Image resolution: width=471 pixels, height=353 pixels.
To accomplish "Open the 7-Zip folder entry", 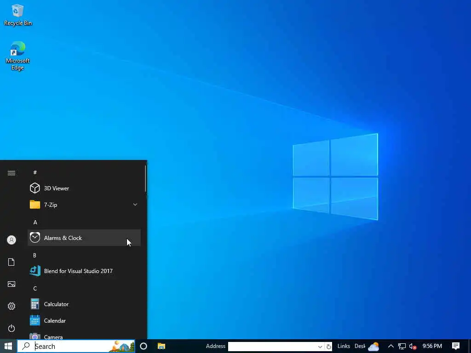I will pyautogui.click(x=84, y=205).
